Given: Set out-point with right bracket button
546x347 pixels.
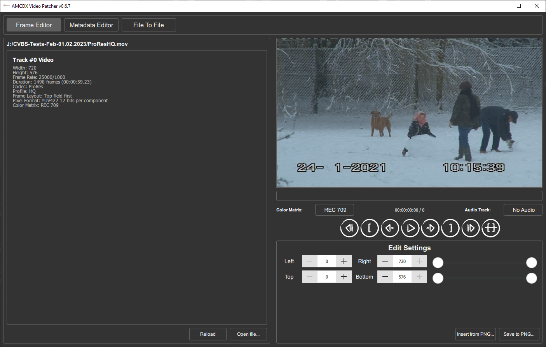Looking at the screenshot, I should 450,228.
